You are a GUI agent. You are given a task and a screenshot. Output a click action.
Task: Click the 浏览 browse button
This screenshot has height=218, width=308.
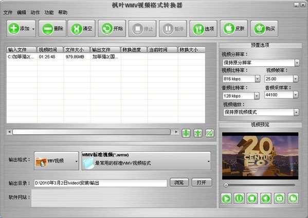click(179, 183)
